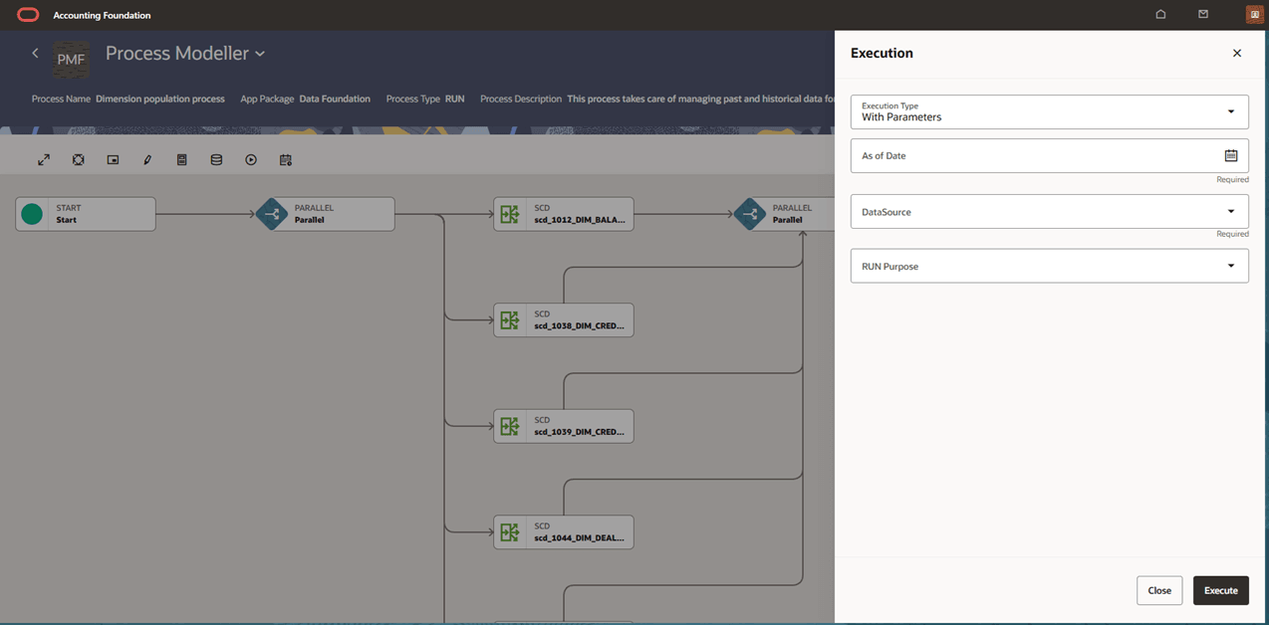1269x625 pixels.
Task: Click the Data Foundation app package text
Action: pos(335,99)
